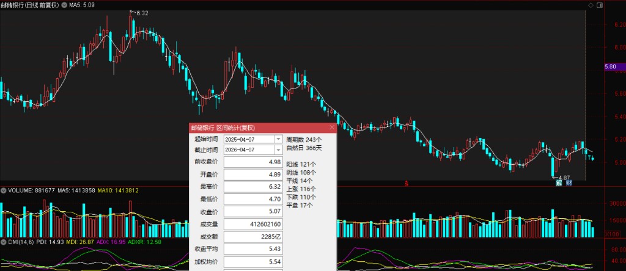Click the 6.32 high price label
This screenshot has height=271, width=626.
142,13
